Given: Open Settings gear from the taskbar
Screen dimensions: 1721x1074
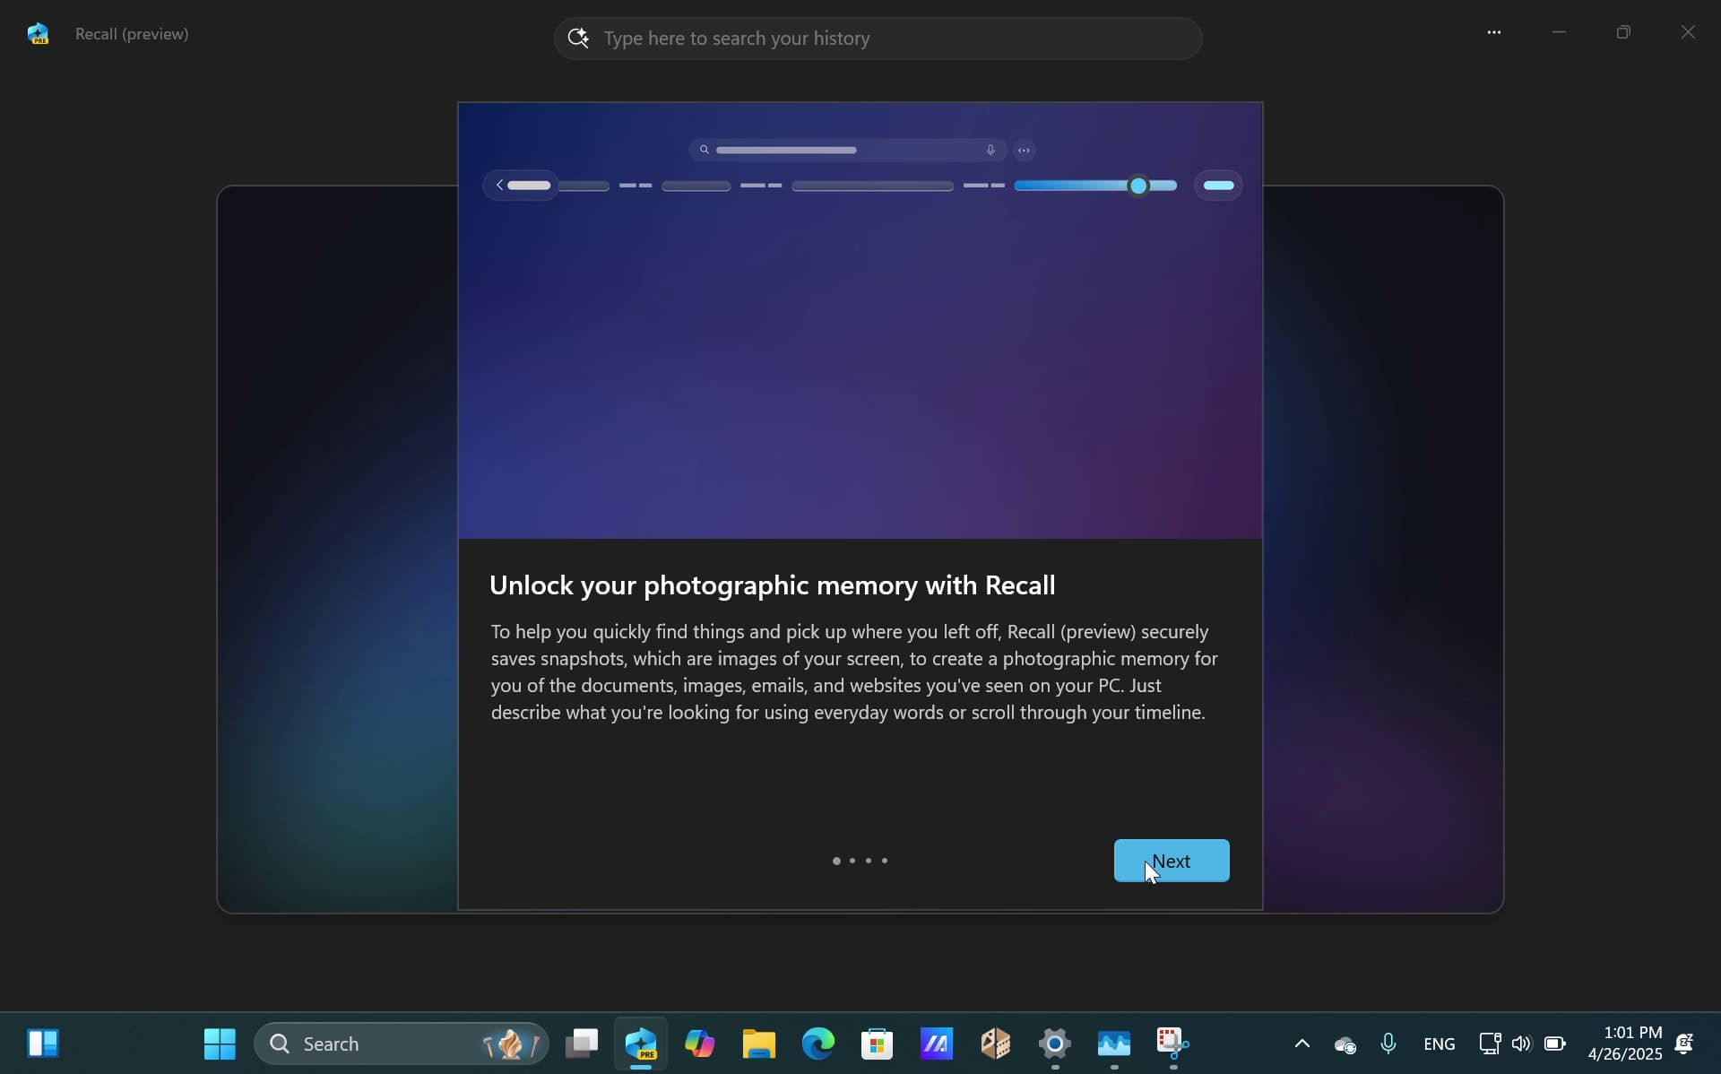Looking at the screenshot, I should pyautogui.click(x=1055, y=1044).
